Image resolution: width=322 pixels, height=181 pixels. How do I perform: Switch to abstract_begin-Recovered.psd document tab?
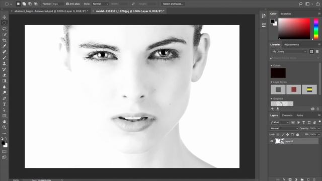[51, 11]
